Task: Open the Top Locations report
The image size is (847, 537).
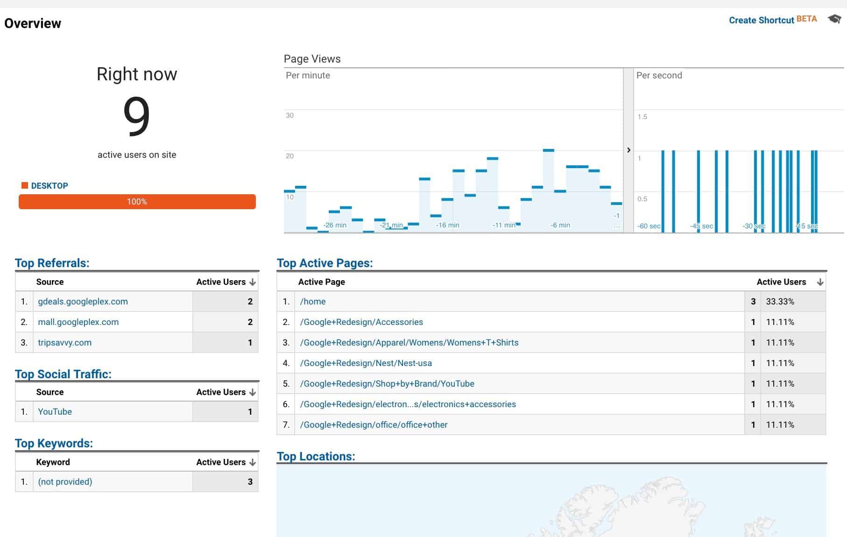Action: tap(316, 456)
